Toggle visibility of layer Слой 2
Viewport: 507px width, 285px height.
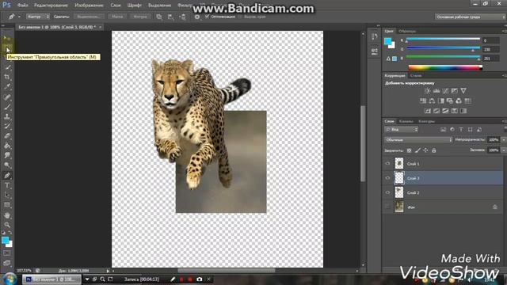[387, 192]
